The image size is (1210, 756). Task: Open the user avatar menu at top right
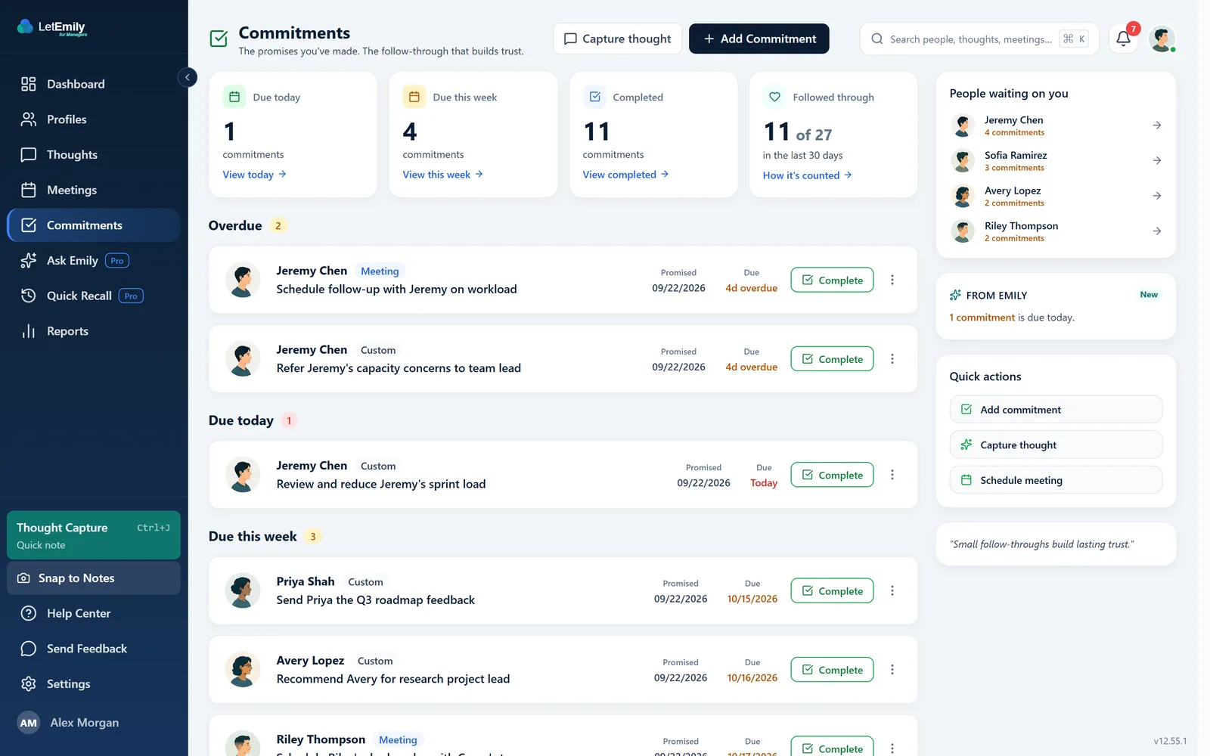(x=1162, y=39)
